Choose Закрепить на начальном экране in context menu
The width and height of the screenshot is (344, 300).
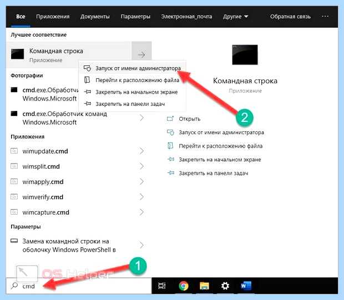click(132, 92)
